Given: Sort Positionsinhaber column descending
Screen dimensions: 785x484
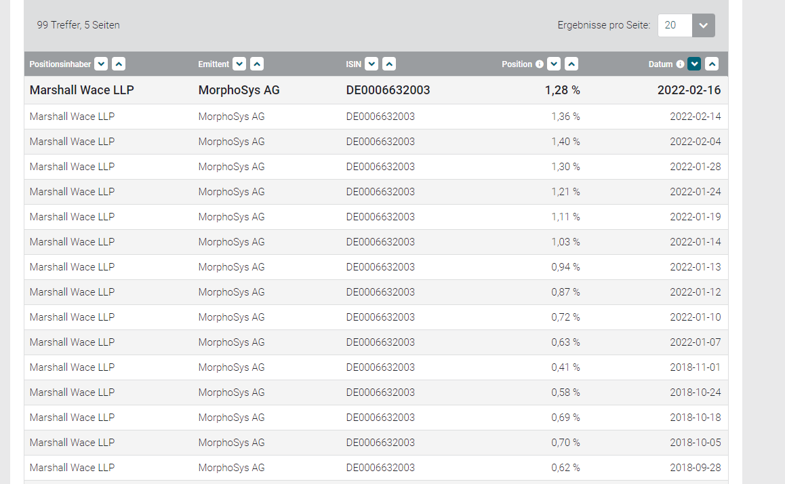Looking at the screenshot, I should pyautogui.click(x=101, y=64).
